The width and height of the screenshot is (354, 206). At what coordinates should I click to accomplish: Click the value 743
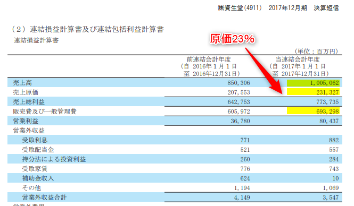(x=334, y=169)
